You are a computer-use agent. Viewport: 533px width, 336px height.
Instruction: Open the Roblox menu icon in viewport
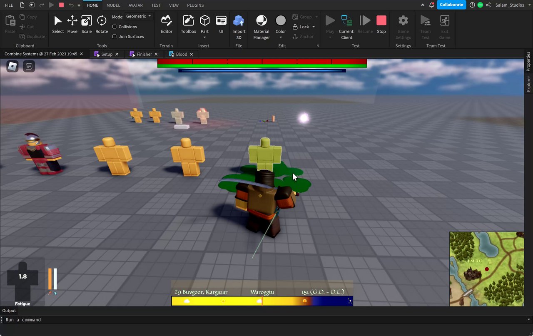(13, 66)
